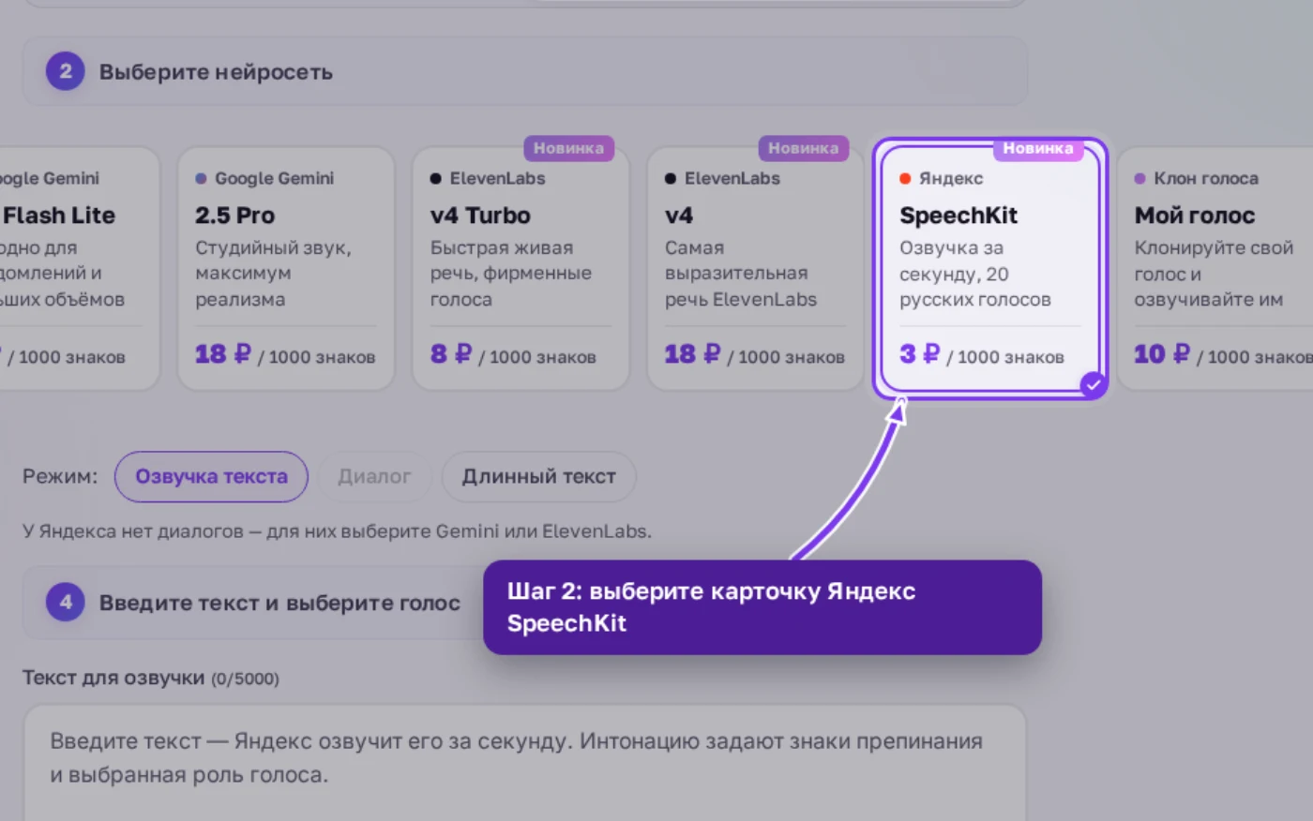Screen dimensions: 1313x821
Task: Click the "Выберите нейросеть" heading
Action: click(216, 72)
